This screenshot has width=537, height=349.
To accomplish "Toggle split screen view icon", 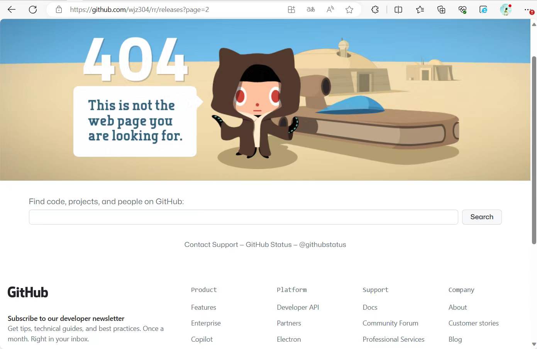I will (x=398, y=10).
